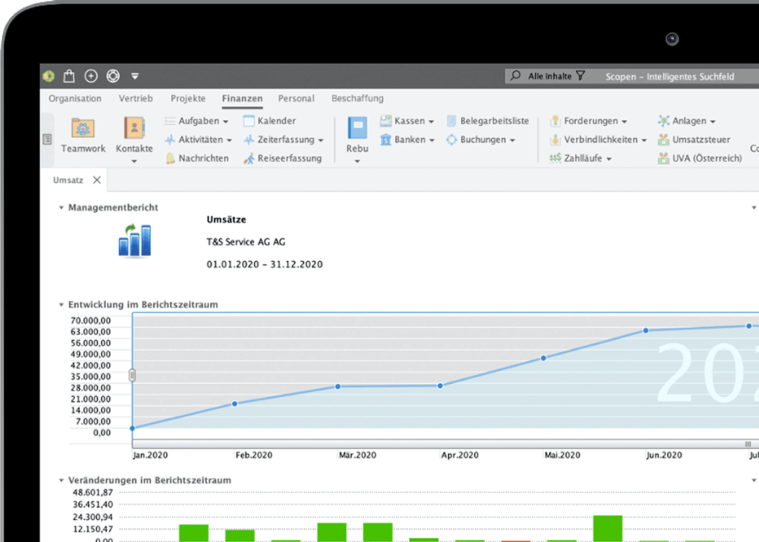Select the Umsatz document tab
Viewport: 759px width, 542px height.
68,180
